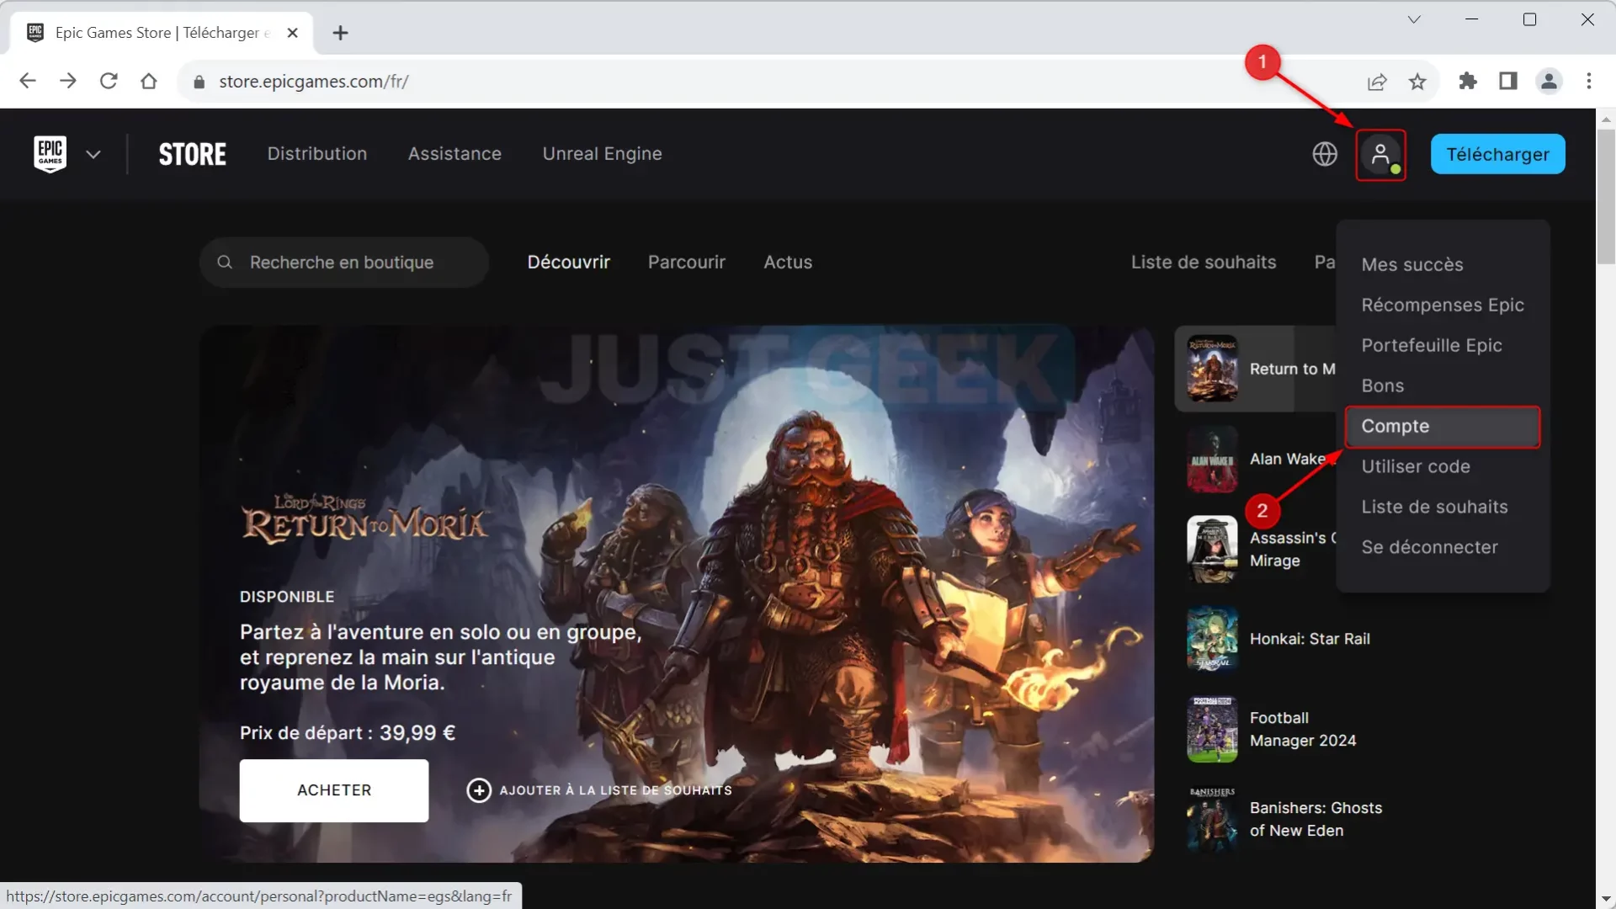Click Honkai: Star Rail title text
Viewport: 1616px width, 909px height.
tap(1310, 639)
